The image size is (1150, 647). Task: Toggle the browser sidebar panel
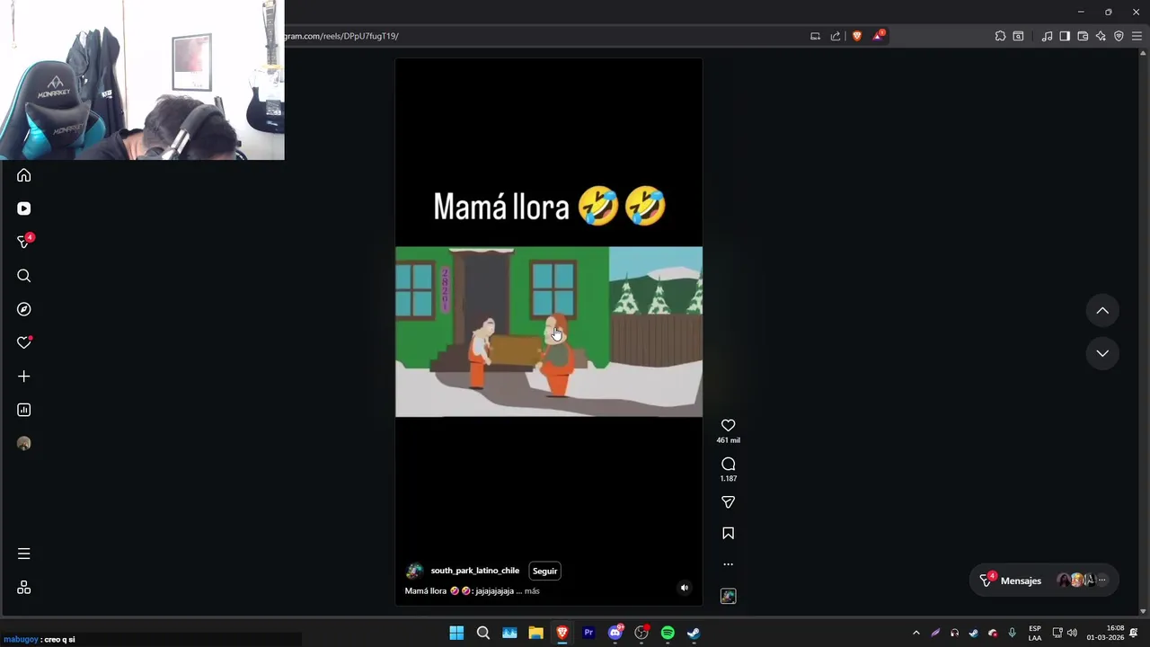click(x=1065, y=36)
